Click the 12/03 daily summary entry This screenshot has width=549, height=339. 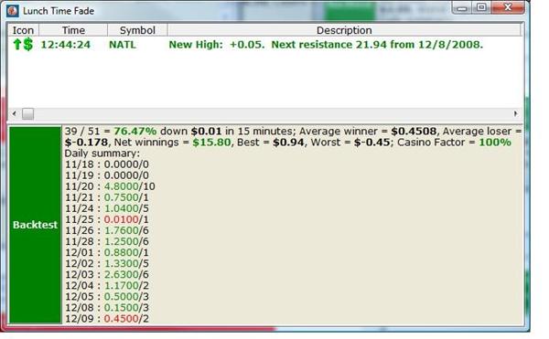[107, 275]
